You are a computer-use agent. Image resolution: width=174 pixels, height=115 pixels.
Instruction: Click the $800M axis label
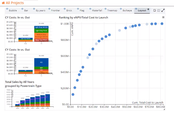point(65,40)
